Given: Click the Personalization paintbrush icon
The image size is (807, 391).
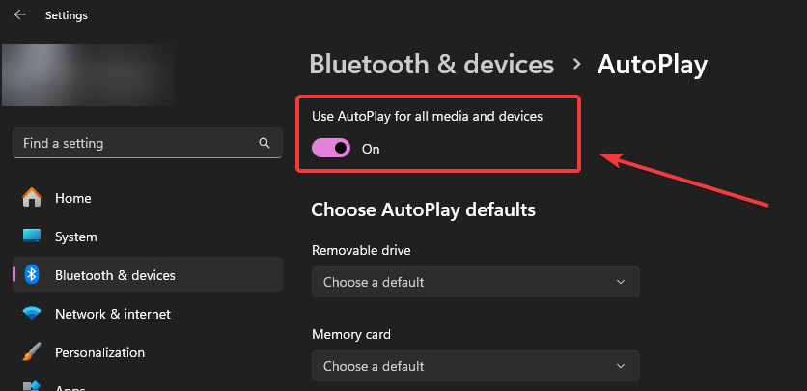Looking at the screenshot, I should pyautogui.click(x=32, y=352).
